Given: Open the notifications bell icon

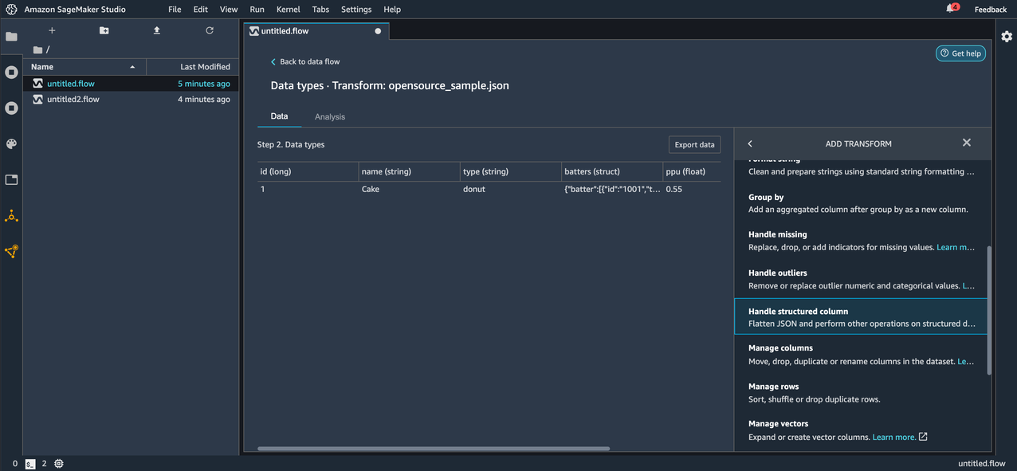Looking at the screenshot, I should 951,9.
